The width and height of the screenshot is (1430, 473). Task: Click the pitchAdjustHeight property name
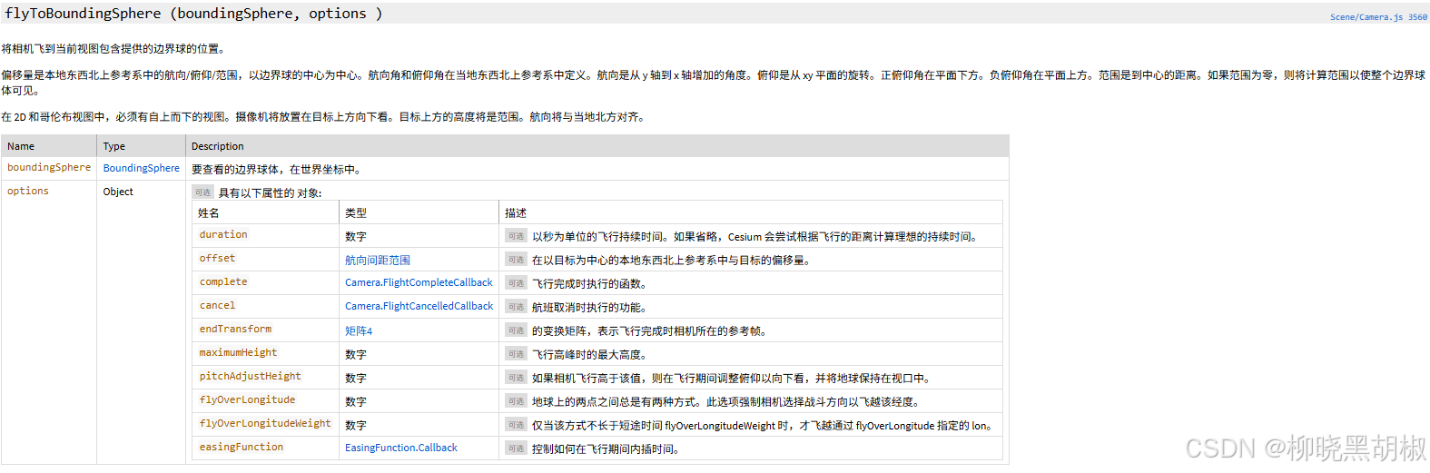pyautogui.click(x=251, y=377)
